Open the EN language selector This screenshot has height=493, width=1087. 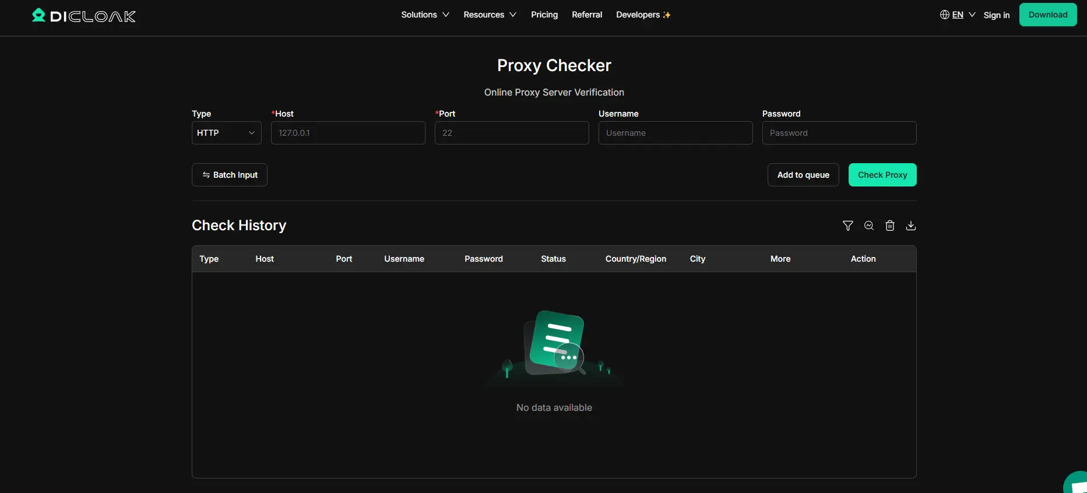coord(958,15)
